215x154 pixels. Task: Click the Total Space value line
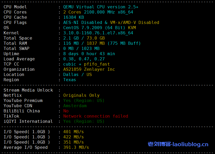[84, 38]
